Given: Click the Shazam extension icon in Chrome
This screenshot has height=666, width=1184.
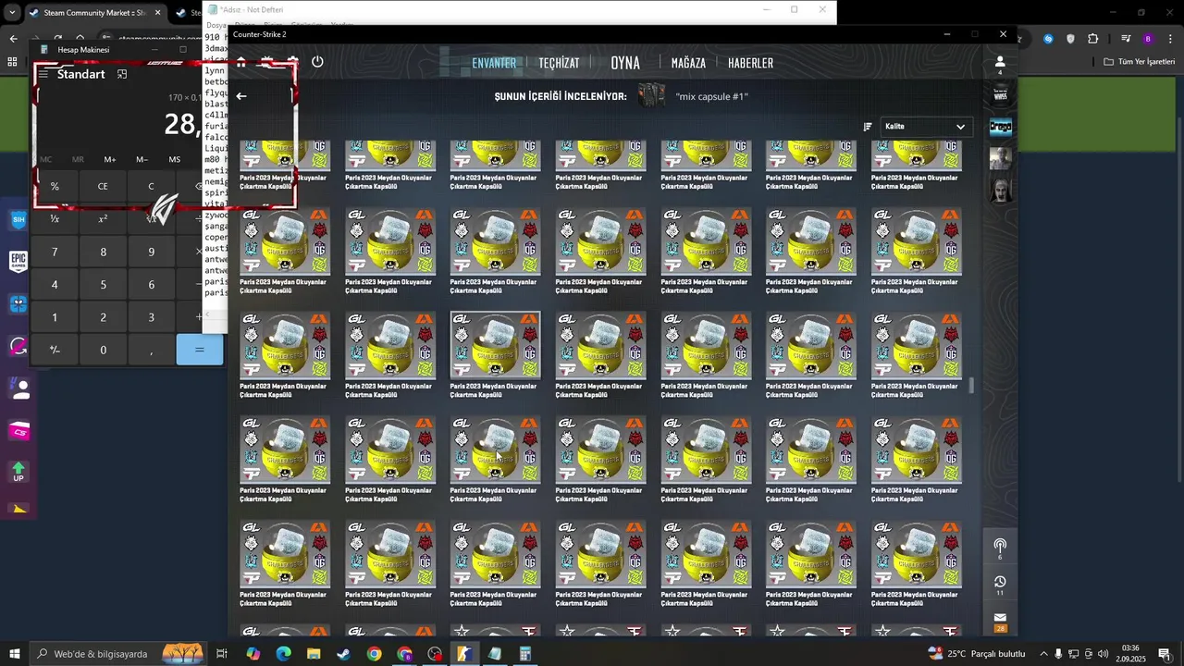Looking at the screenshot, I should coord(1048,39).
